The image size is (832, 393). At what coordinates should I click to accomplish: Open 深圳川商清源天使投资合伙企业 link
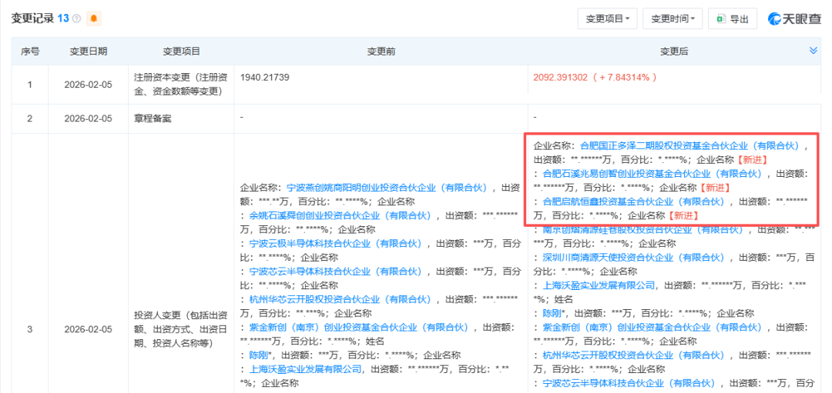point(633,258)
